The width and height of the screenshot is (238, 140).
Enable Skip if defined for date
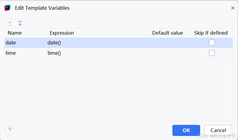point(212,43)
